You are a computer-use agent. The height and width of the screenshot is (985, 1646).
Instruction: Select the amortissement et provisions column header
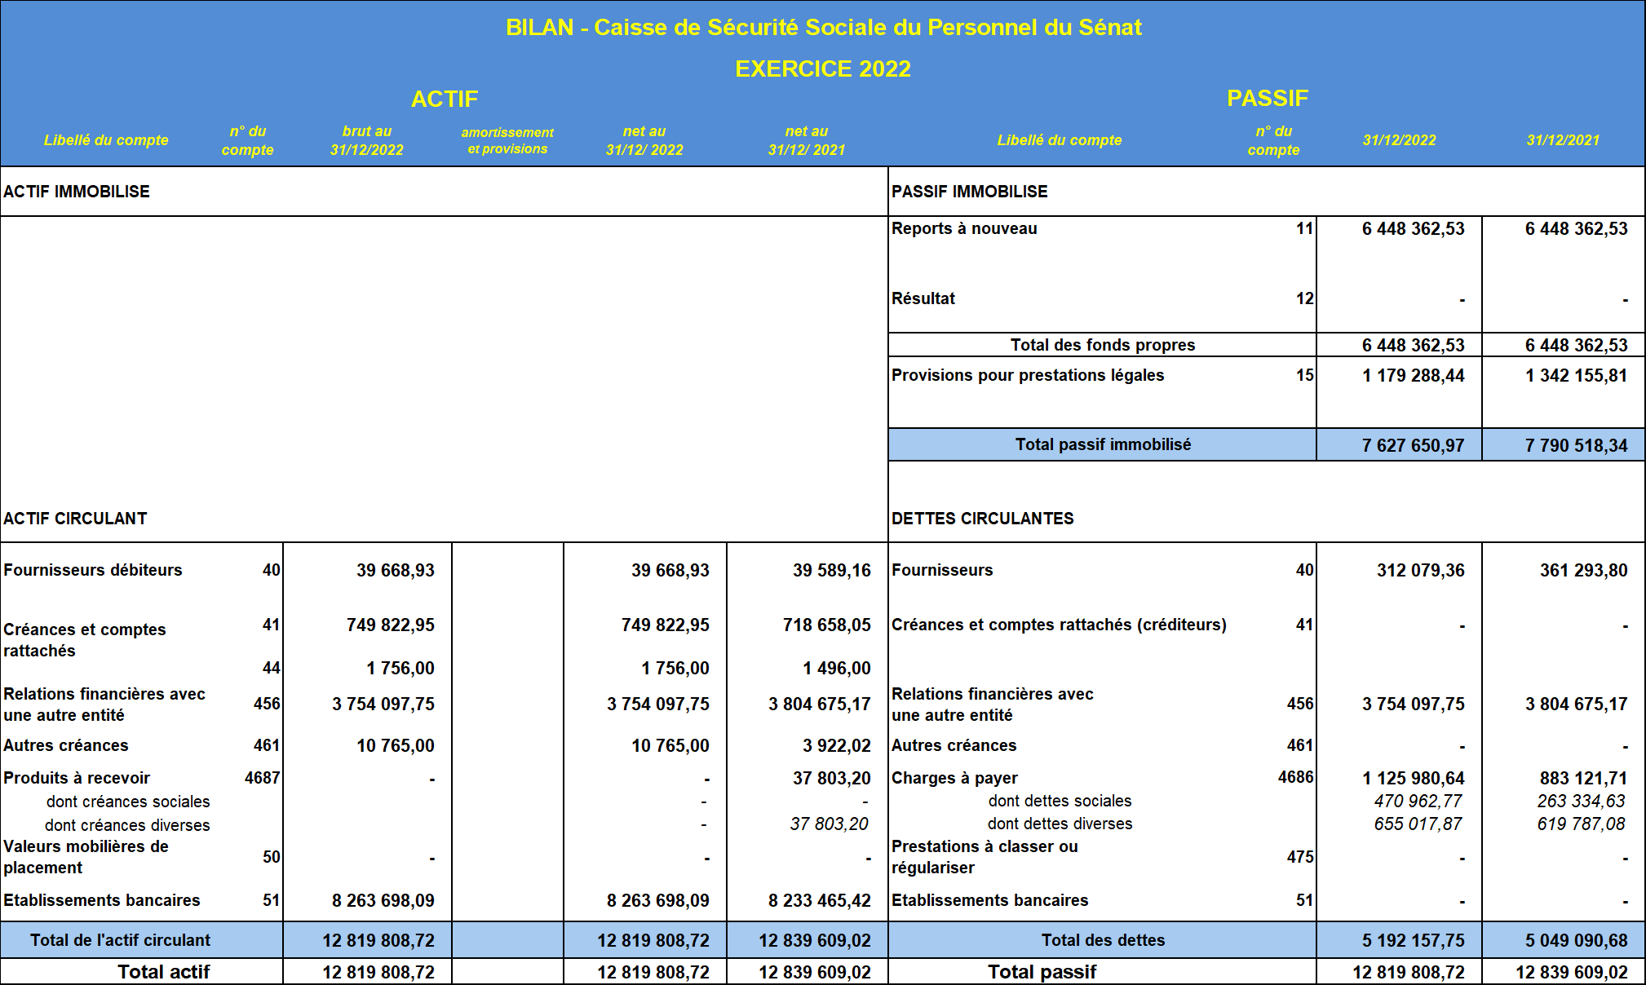click(507, 140)
